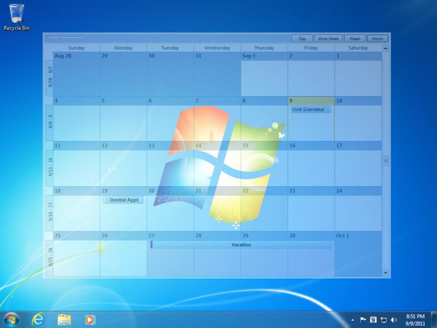437x328 pixels.
Task: Click the Vacation event bar
Action: coord(241,244)
